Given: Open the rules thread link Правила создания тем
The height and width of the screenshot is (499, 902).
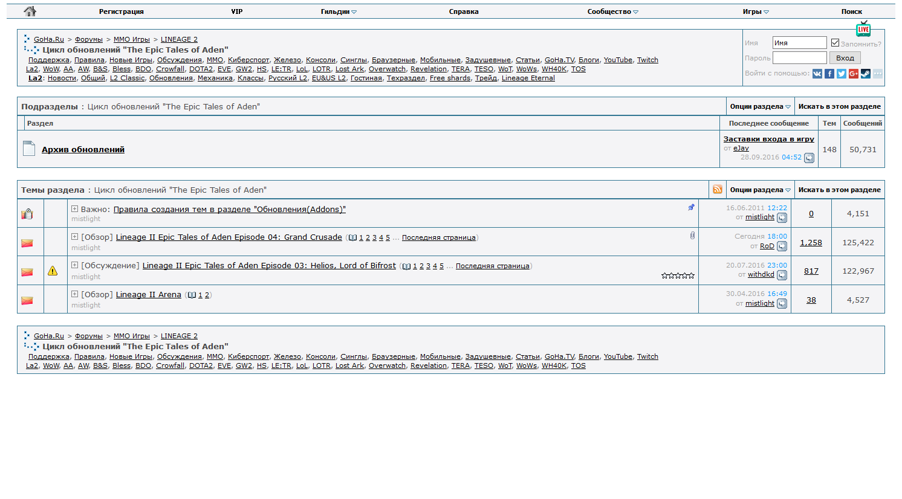Looking at the screenshot, I should click(230, 210).
